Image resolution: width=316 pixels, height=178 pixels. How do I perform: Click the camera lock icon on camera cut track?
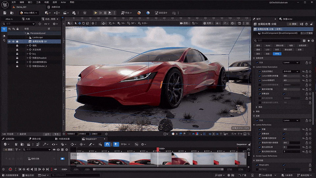click(x=63, y=159)
